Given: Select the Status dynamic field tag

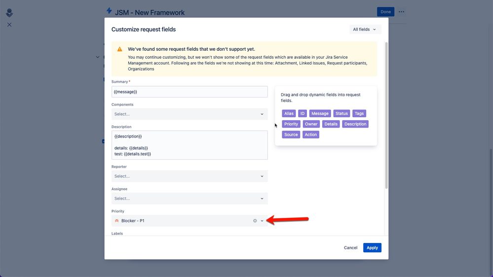Looking at the screenshot, I should point(341,113).
